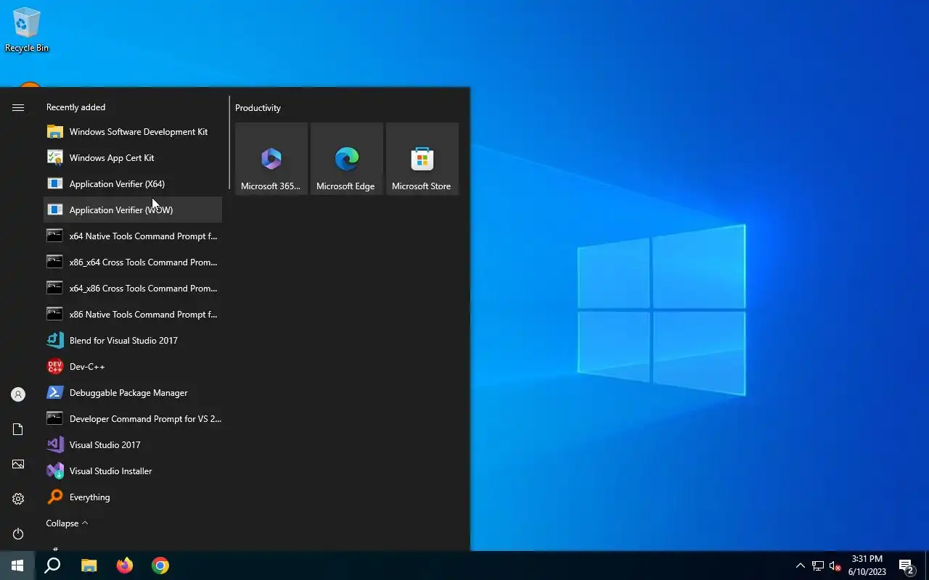Open the muted volume tray icon
The height and width of the screenshot is (580, 929).
click(x=835, y=565)
